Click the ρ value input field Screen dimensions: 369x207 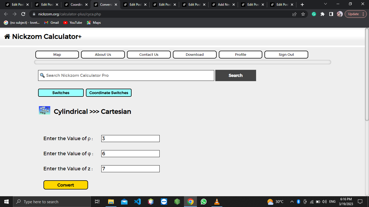(130, 139)
